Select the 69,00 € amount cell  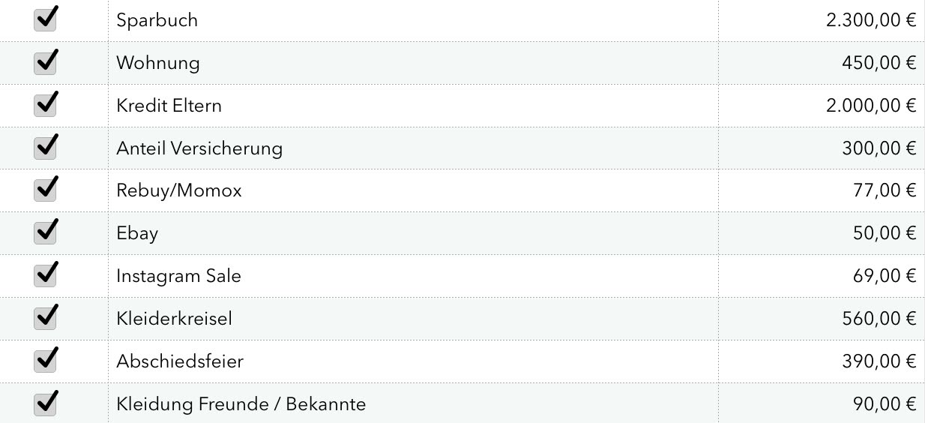click(822, 276)
